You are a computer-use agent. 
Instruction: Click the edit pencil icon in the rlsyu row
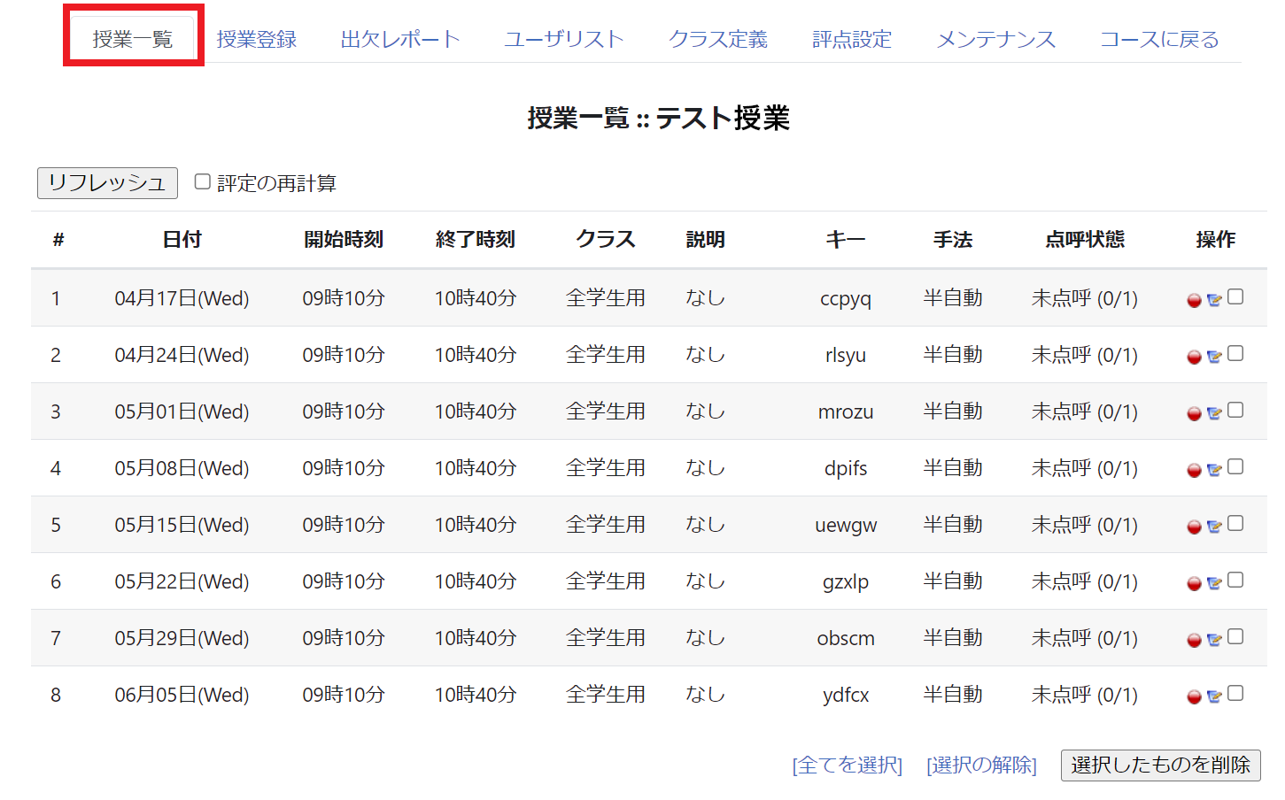pyautogui.click(x=1214, y=358)
